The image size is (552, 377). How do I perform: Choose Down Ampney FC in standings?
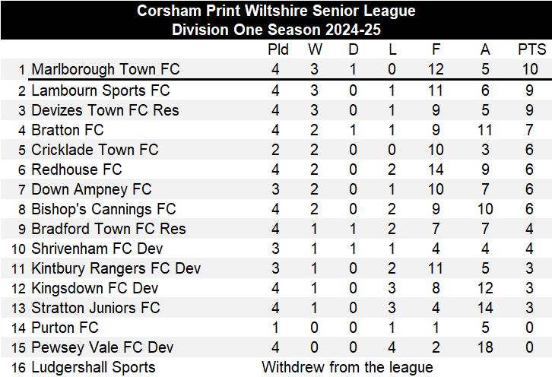pyautogui.click(x=91, y=189)
